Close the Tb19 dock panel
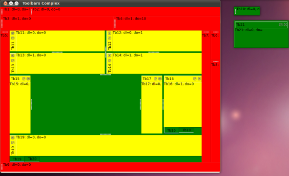This screenshot has width=289, height=176. [13, 137]
